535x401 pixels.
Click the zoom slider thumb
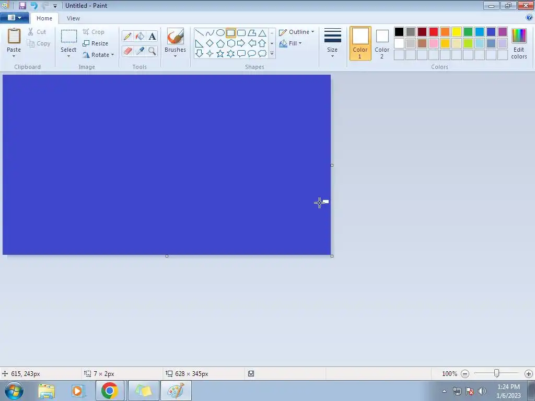(497, 374)
